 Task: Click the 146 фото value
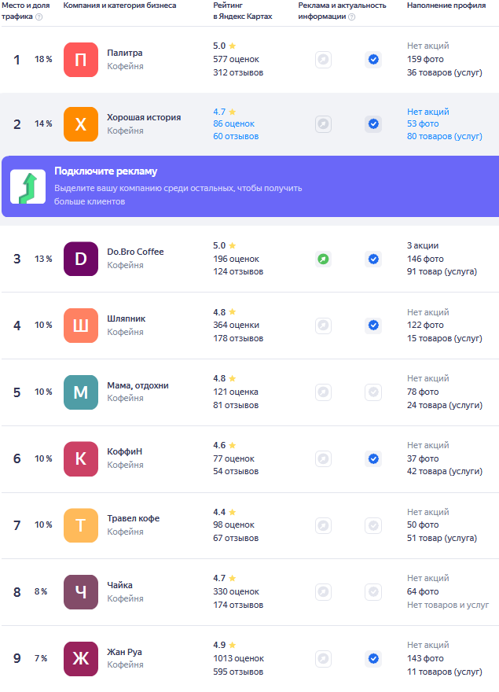point(425,259)
